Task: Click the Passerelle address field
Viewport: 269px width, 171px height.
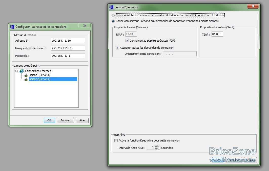Action: (68, 56)
